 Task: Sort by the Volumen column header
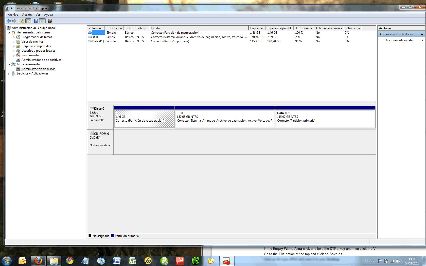96,28
